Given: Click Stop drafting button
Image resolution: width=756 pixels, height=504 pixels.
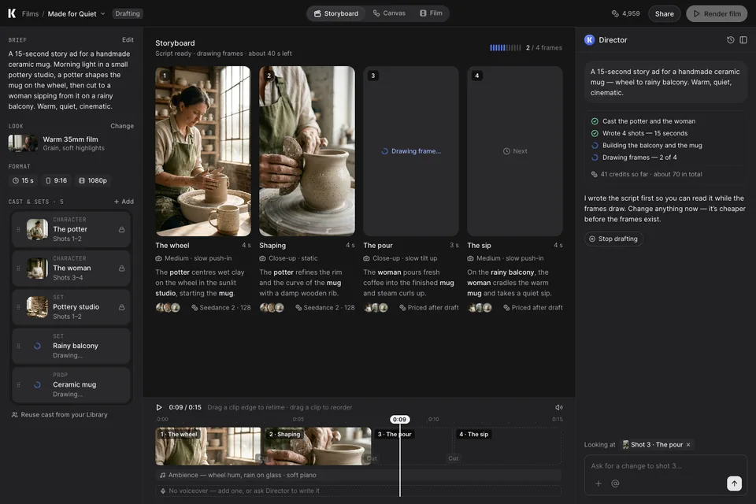Looking at the screenshot, I should 613,239.
